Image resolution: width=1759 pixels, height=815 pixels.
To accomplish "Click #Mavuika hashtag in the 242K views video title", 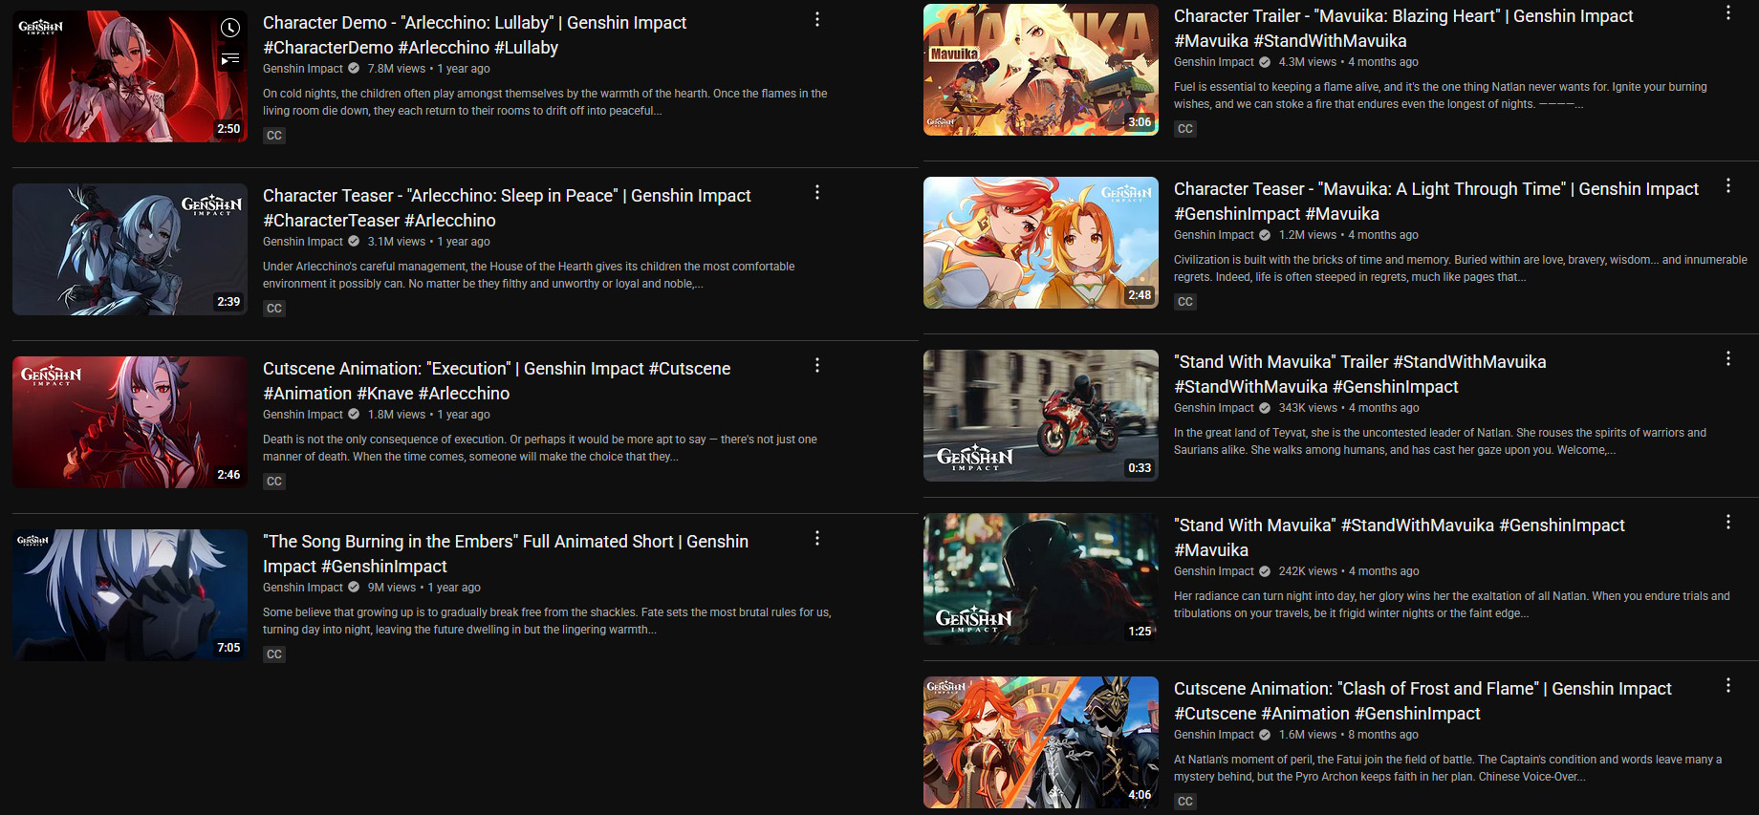I will (x=1211, y=550).
